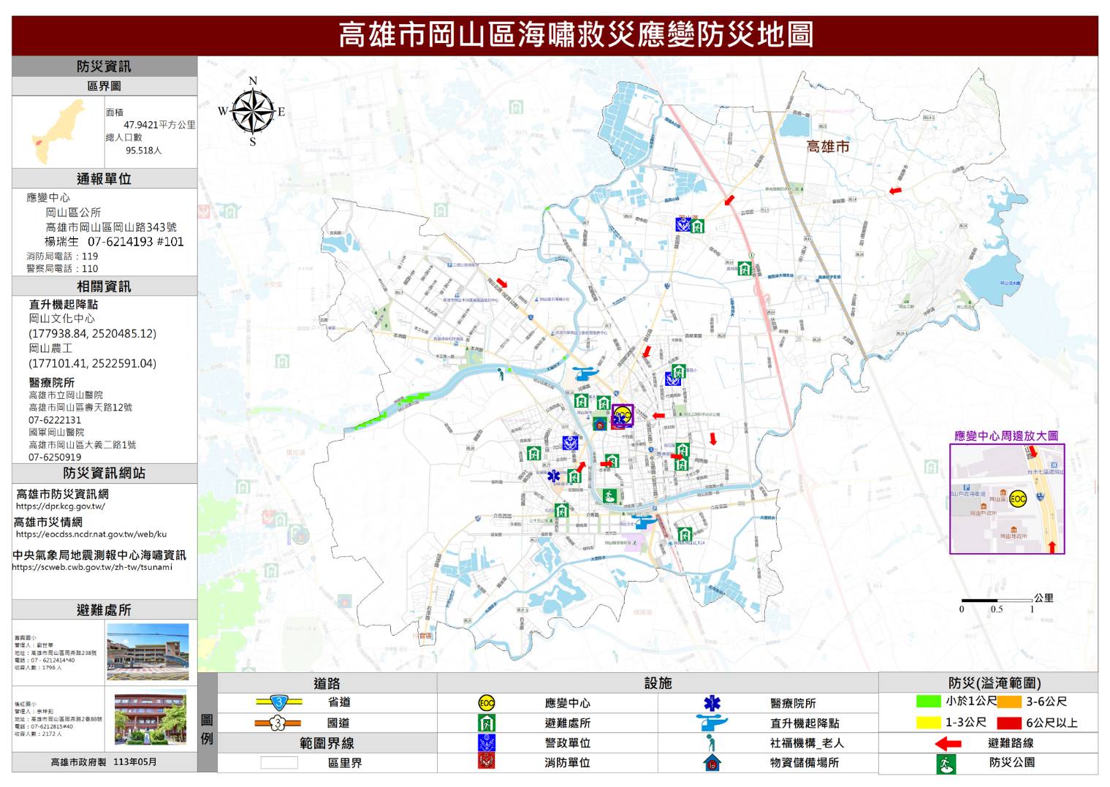The image size is (1110, 787).
Task: Click the green 防災公園 park legend icon
Action: click(x=946, y=764)
